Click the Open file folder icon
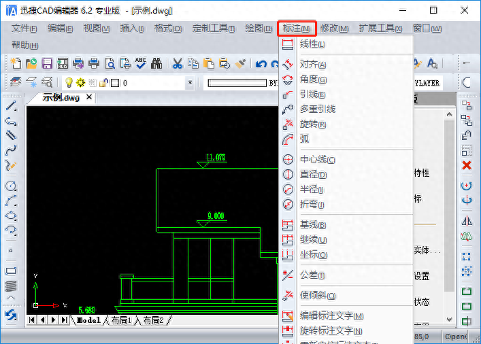 (31, 63)
